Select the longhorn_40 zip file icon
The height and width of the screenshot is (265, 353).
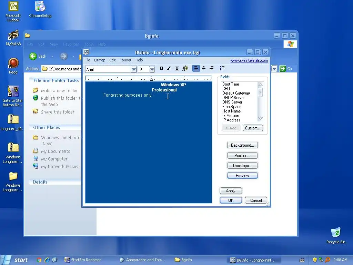[x=13, y=122]
